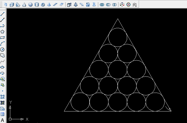Start the 3D Move tool
Viewport: 187px width, 123px height.
coord(122,5)
